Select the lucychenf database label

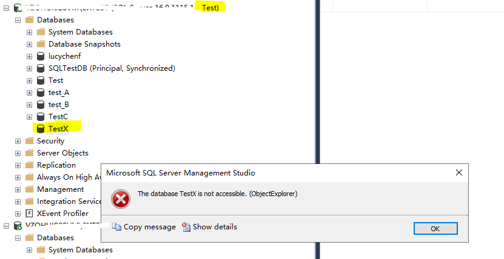(65, 56)
